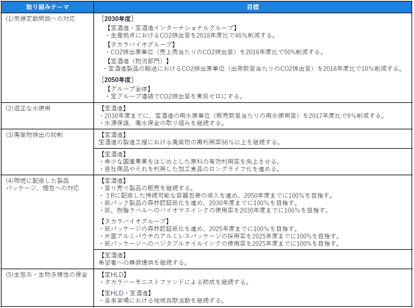This screenshot has height=308, width=414.
Task: Select the CO2排出原単位 50%削減 line
Action: (215, 52)
